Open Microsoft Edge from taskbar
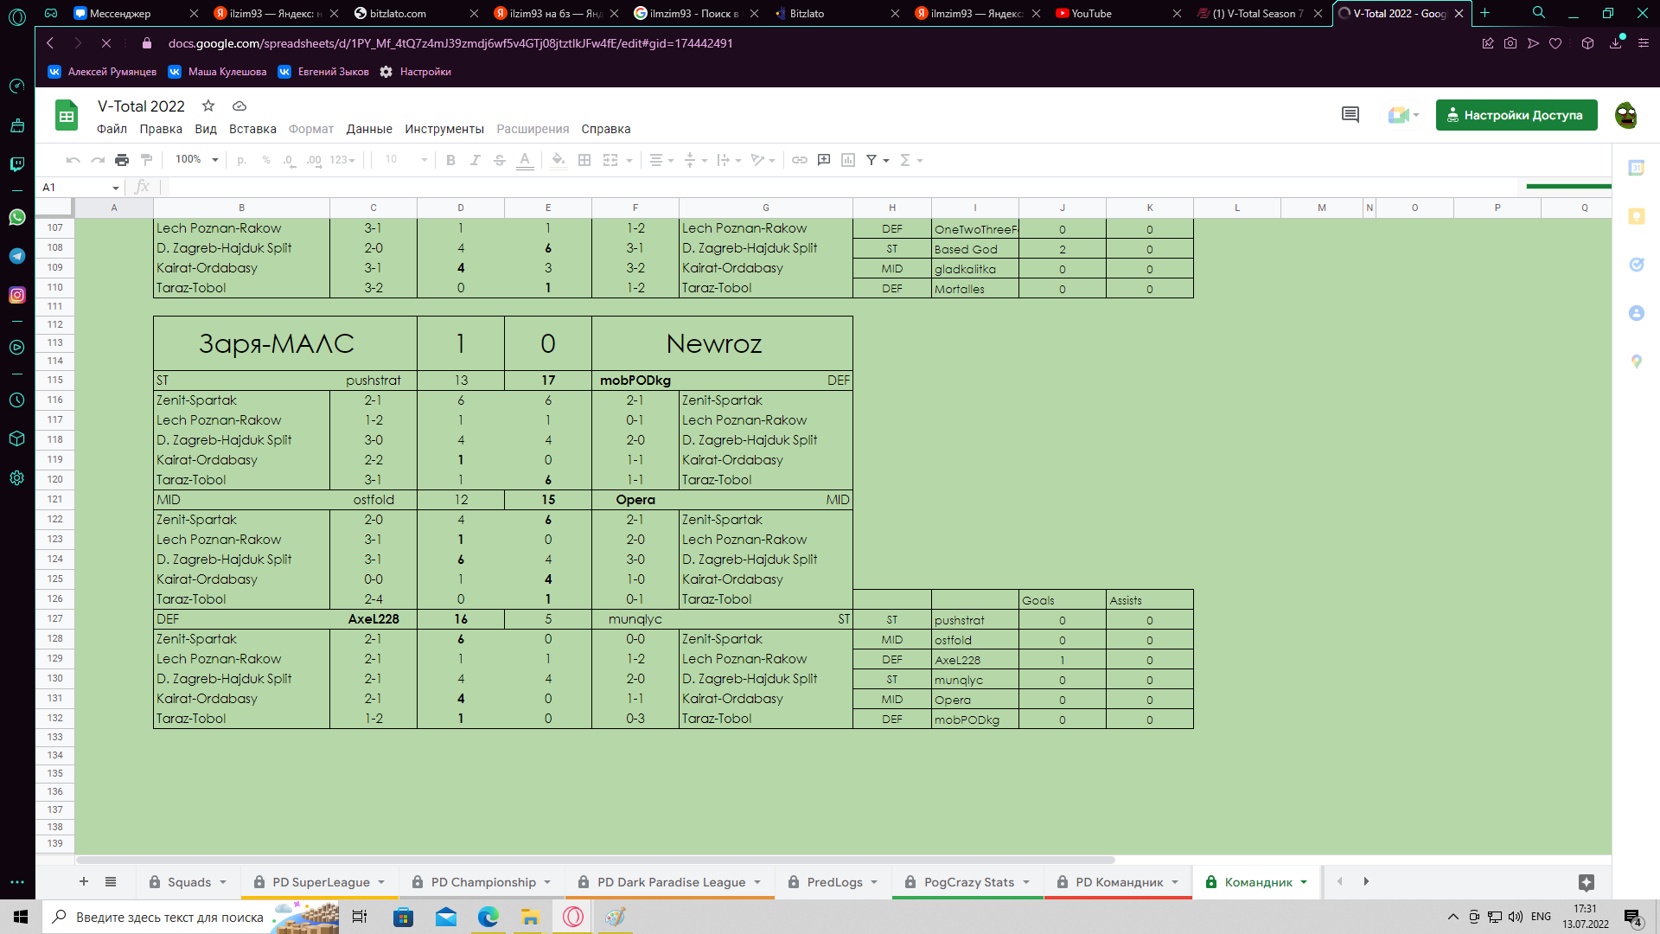Image resolution: width=1660 pixels, height=934 pixels. pos(488,917)
